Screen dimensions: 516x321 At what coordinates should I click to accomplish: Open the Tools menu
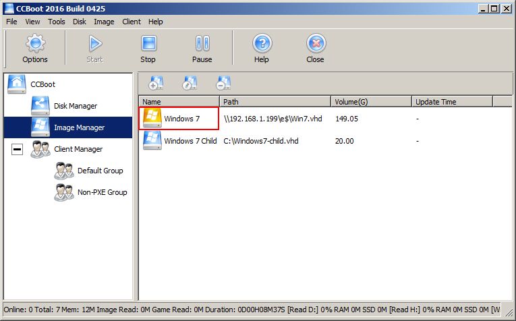pos(56,22)
